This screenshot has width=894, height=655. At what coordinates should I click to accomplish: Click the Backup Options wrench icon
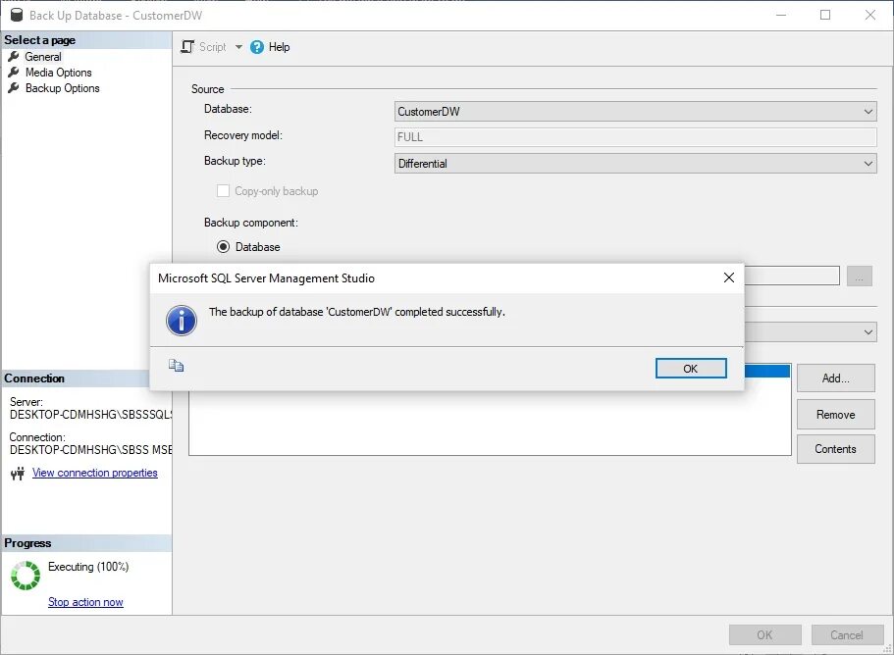(14, 88)
